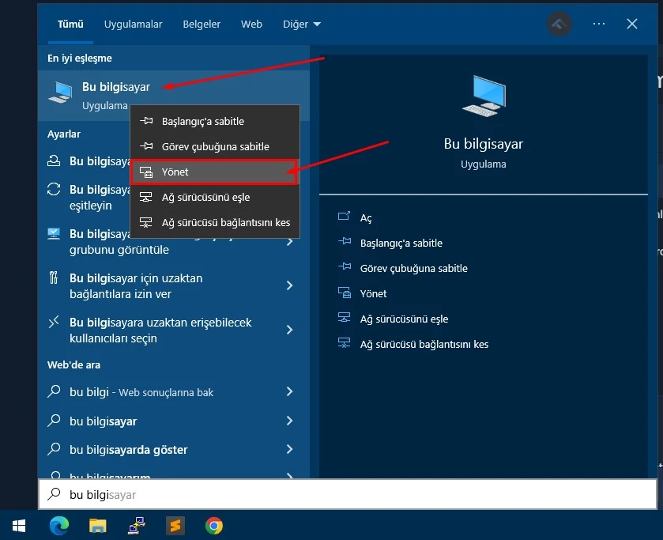Switch to the 'Belgeler' search tab
Image resolution: width=663 pixels, height=540 pixels.
click(202, 24)
